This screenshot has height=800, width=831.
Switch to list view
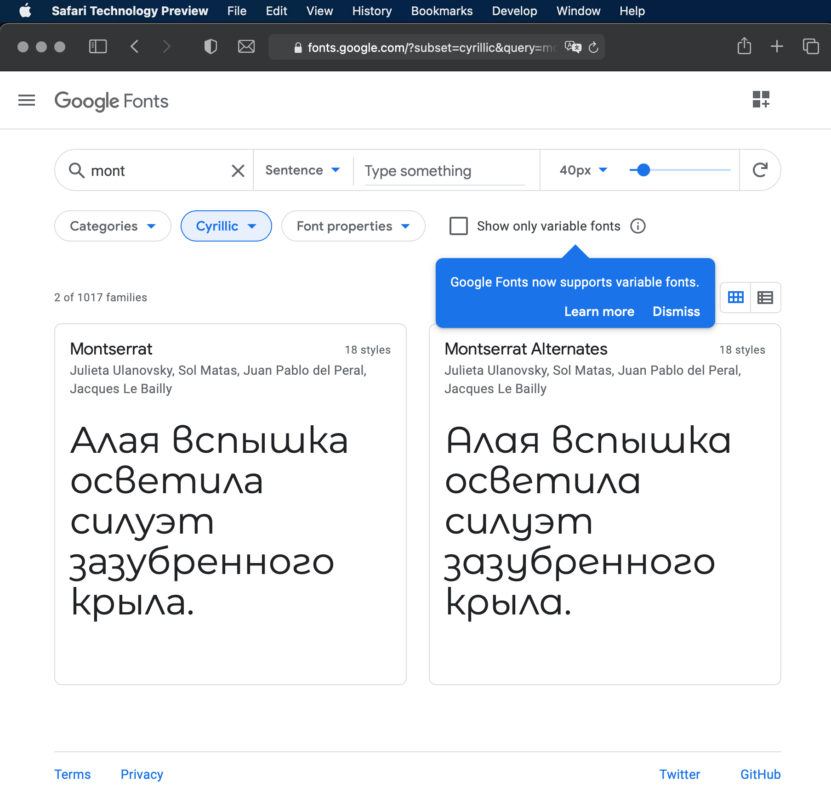(x=765, y=298)
